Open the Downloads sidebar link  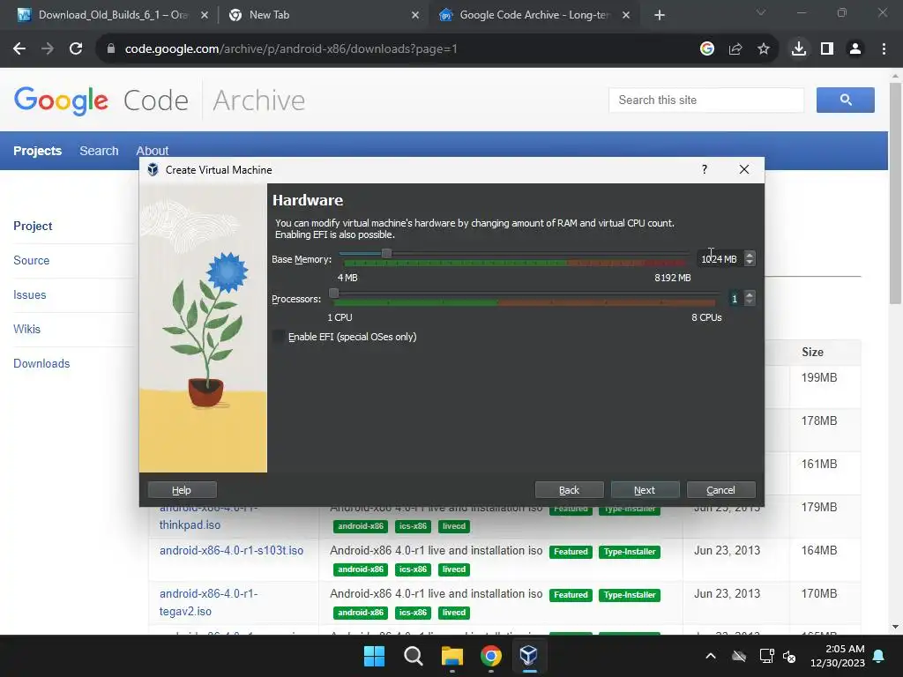pyautogui.click(x=41, y=364)
